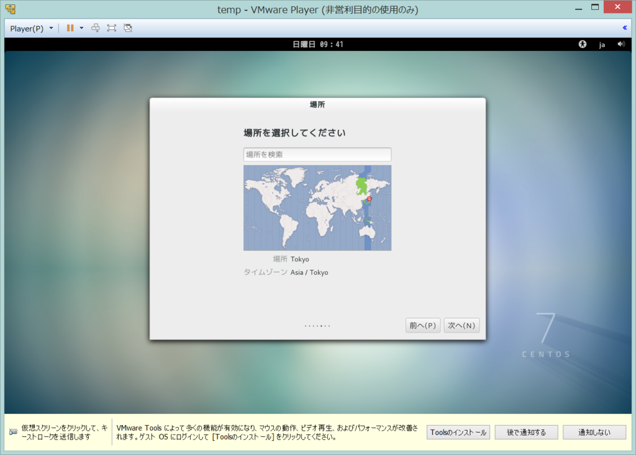Pause the virtual machine
The height and width of the screenshot is (455, 636).
[70, 28]
